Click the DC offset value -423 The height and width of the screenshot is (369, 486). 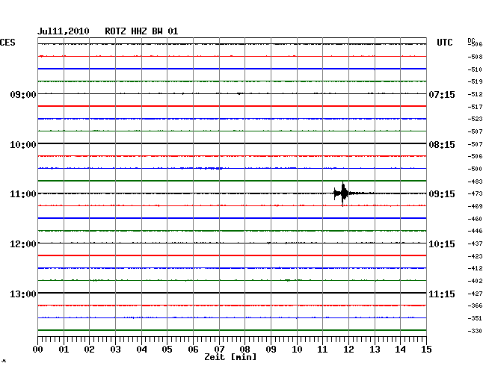[x=475, y=256]
